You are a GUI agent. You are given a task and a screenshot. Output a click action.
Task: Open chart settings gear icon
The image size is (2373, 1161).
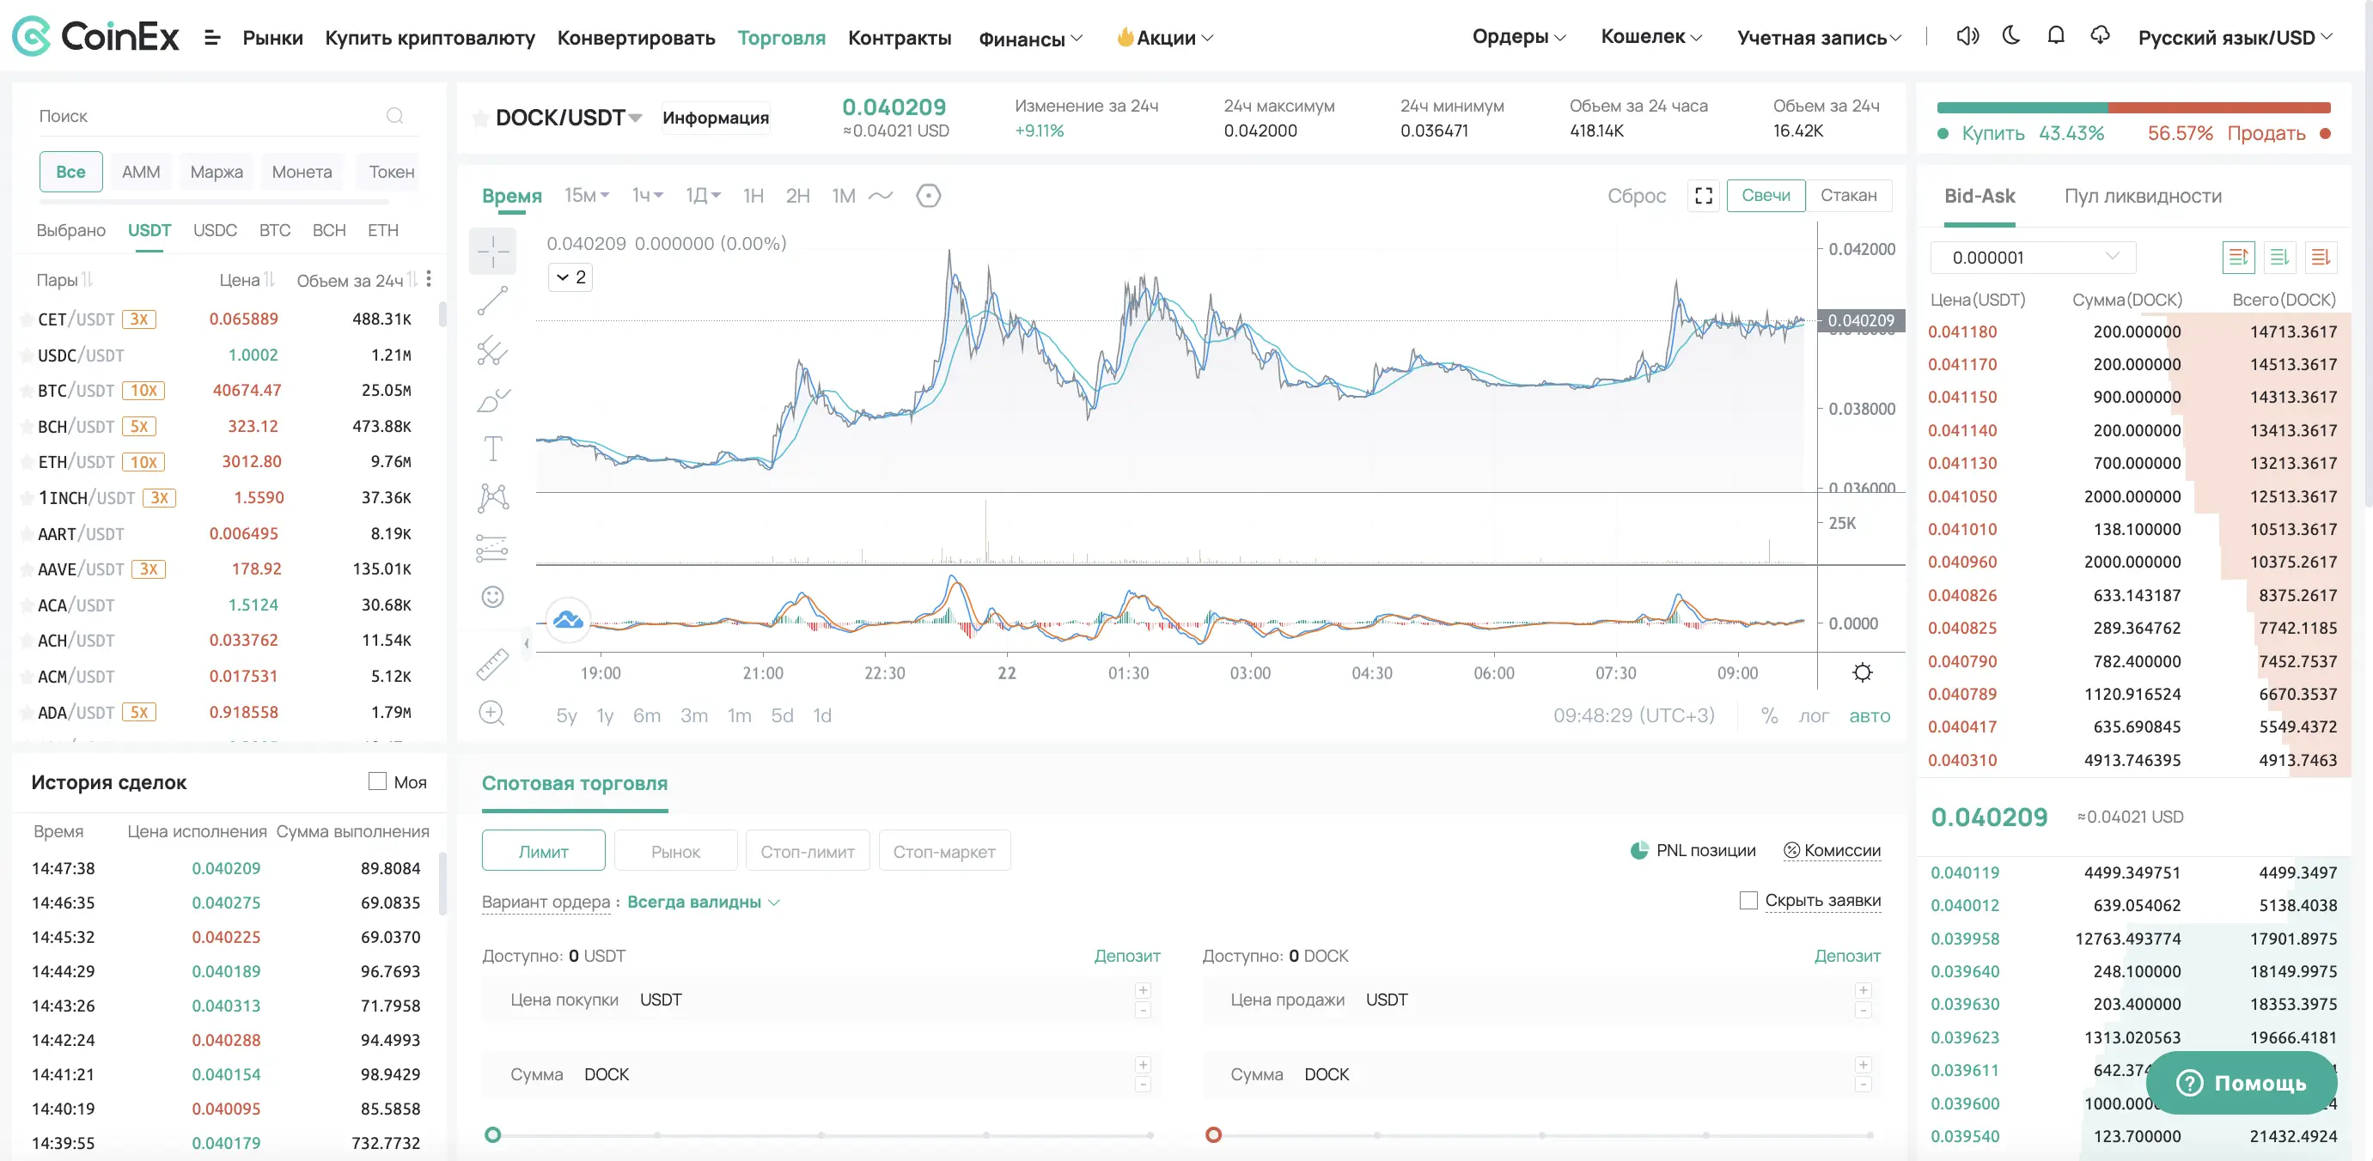(x=1862, y=673)
